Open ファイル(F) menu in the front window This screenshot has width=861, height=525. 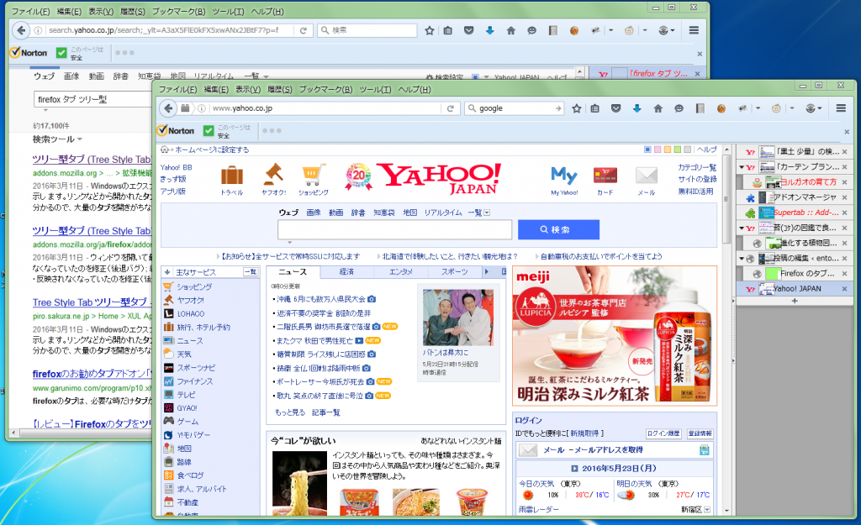pos(177,89)
